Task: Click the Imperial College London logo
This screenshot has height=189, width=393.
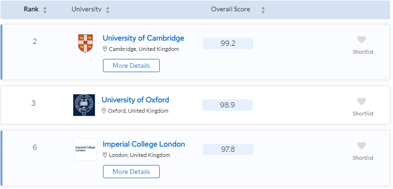Action: point(85,149)
